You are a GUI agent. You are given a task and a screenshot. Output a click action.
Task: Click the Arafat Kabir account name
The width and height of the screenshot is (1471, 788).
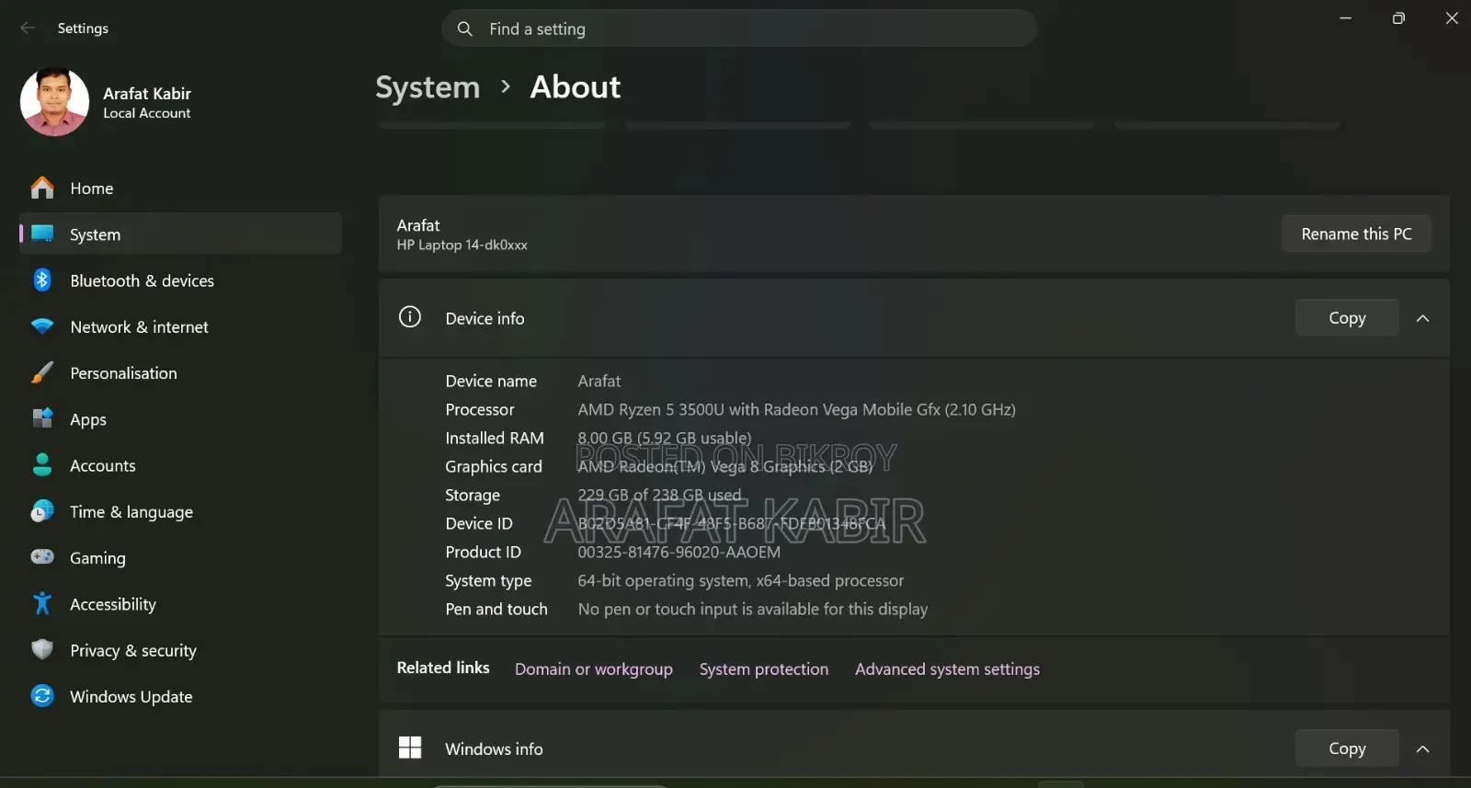click(147, 93)
